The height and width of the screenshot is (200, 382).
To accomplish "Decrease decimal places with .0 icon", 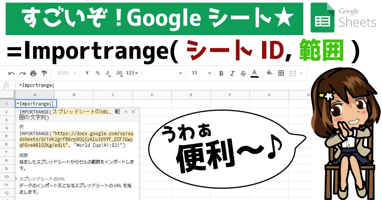I will pyautogui.click(x=108, y=73).
